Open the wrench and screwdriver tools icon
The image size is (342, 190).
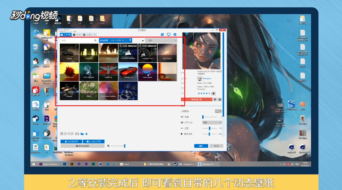click(x=162, y=35)
